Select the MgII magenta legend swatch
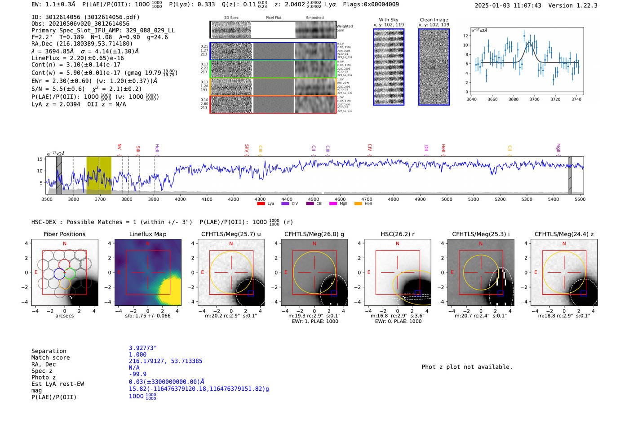Viewport: 629px width, 428px height. coord(333,203)
